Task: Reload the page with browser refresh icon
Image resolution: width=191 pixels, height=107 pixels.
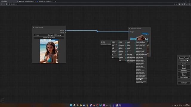Action: click(6, 4)
